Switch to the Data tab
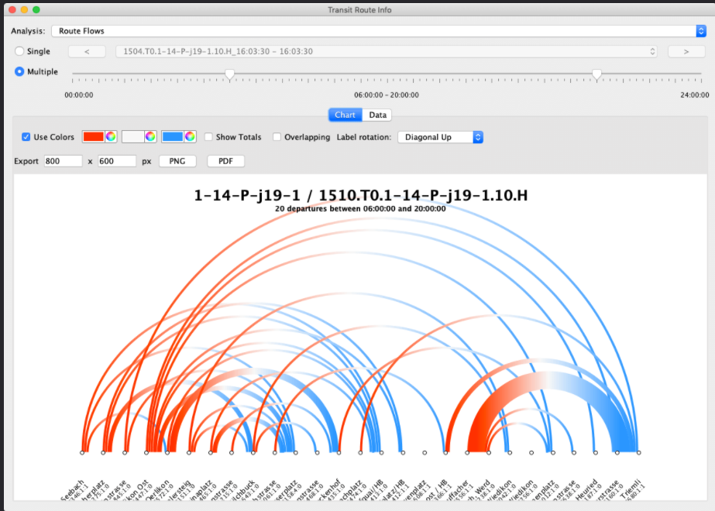Image resolution: width=715 pixels, height=511 pixels. tap(377, 115)
